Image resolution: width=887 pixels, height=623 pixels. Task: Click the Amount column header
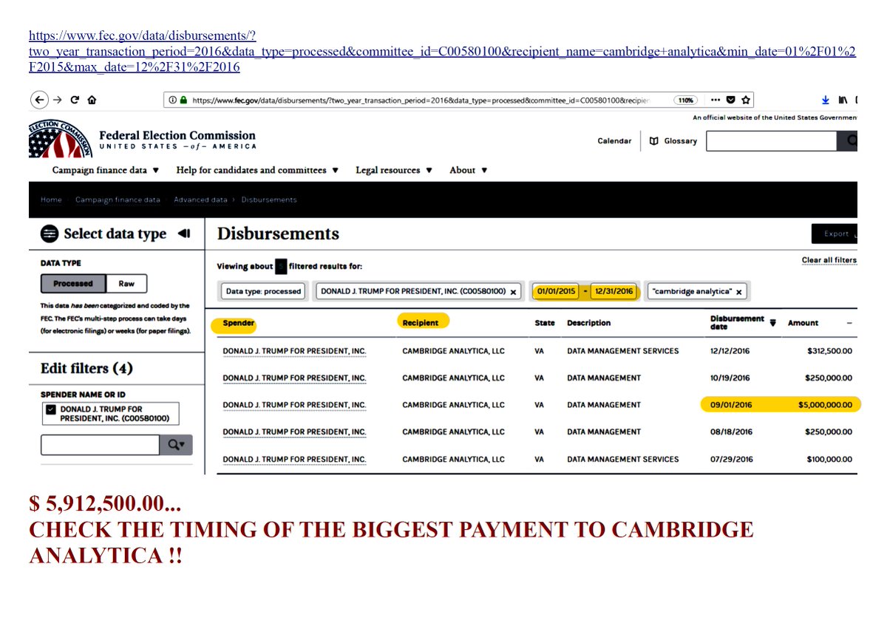pyautogui.click(x=803, y=323)
